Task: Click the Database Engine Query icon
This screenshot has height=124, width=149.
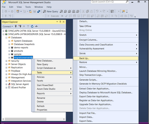Action: [x=61, y=11]
